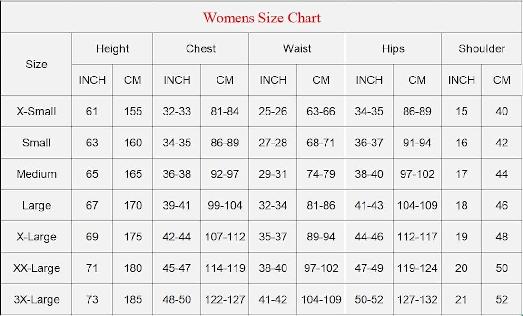Click the 34-35 hips inch cell
Viewport: 523px width, 316px height.
(x=369, y=111)
